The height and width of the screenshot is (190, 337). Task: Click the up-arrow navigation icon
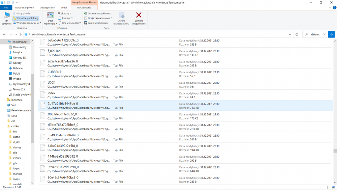pos(21,34)
